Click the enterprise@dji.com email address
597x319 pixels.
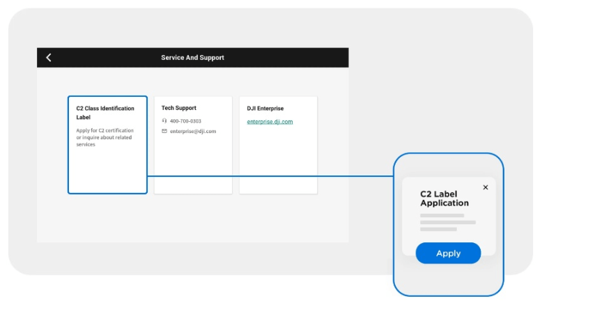[x=193, y=131]
